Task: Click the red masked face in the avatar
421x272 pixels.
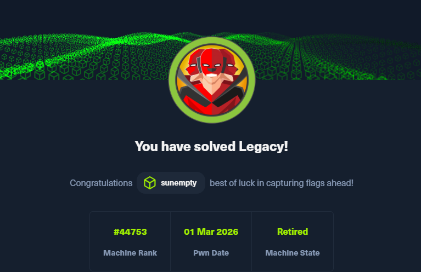Action: pyautogui.click(x=212, y=63)
